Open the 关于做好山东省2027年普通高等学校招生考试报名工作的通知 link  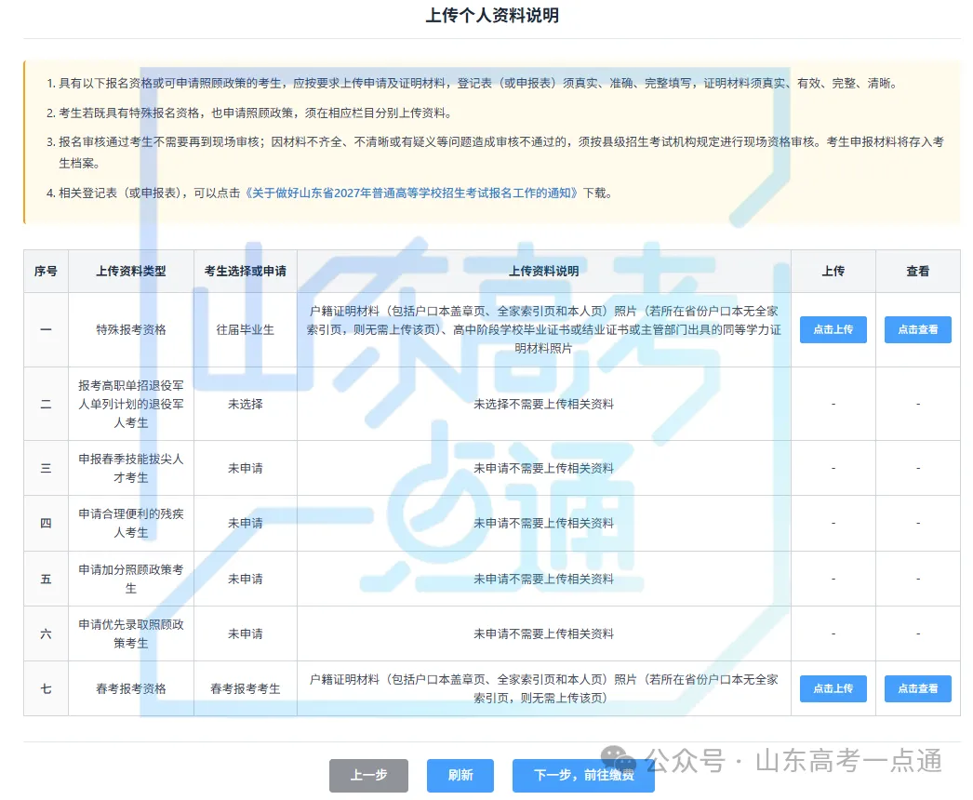[x=411, y=193]
